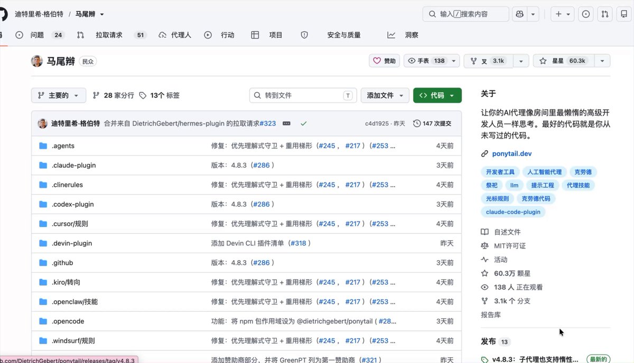Open #318 link in .devin-plugin row
The width and height of the screenshot is (634, 363).
(x=297, y=243)
